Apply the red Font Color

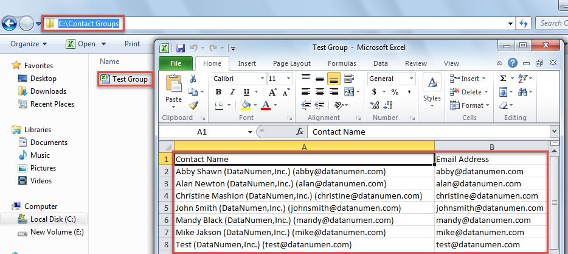point(266,105)
